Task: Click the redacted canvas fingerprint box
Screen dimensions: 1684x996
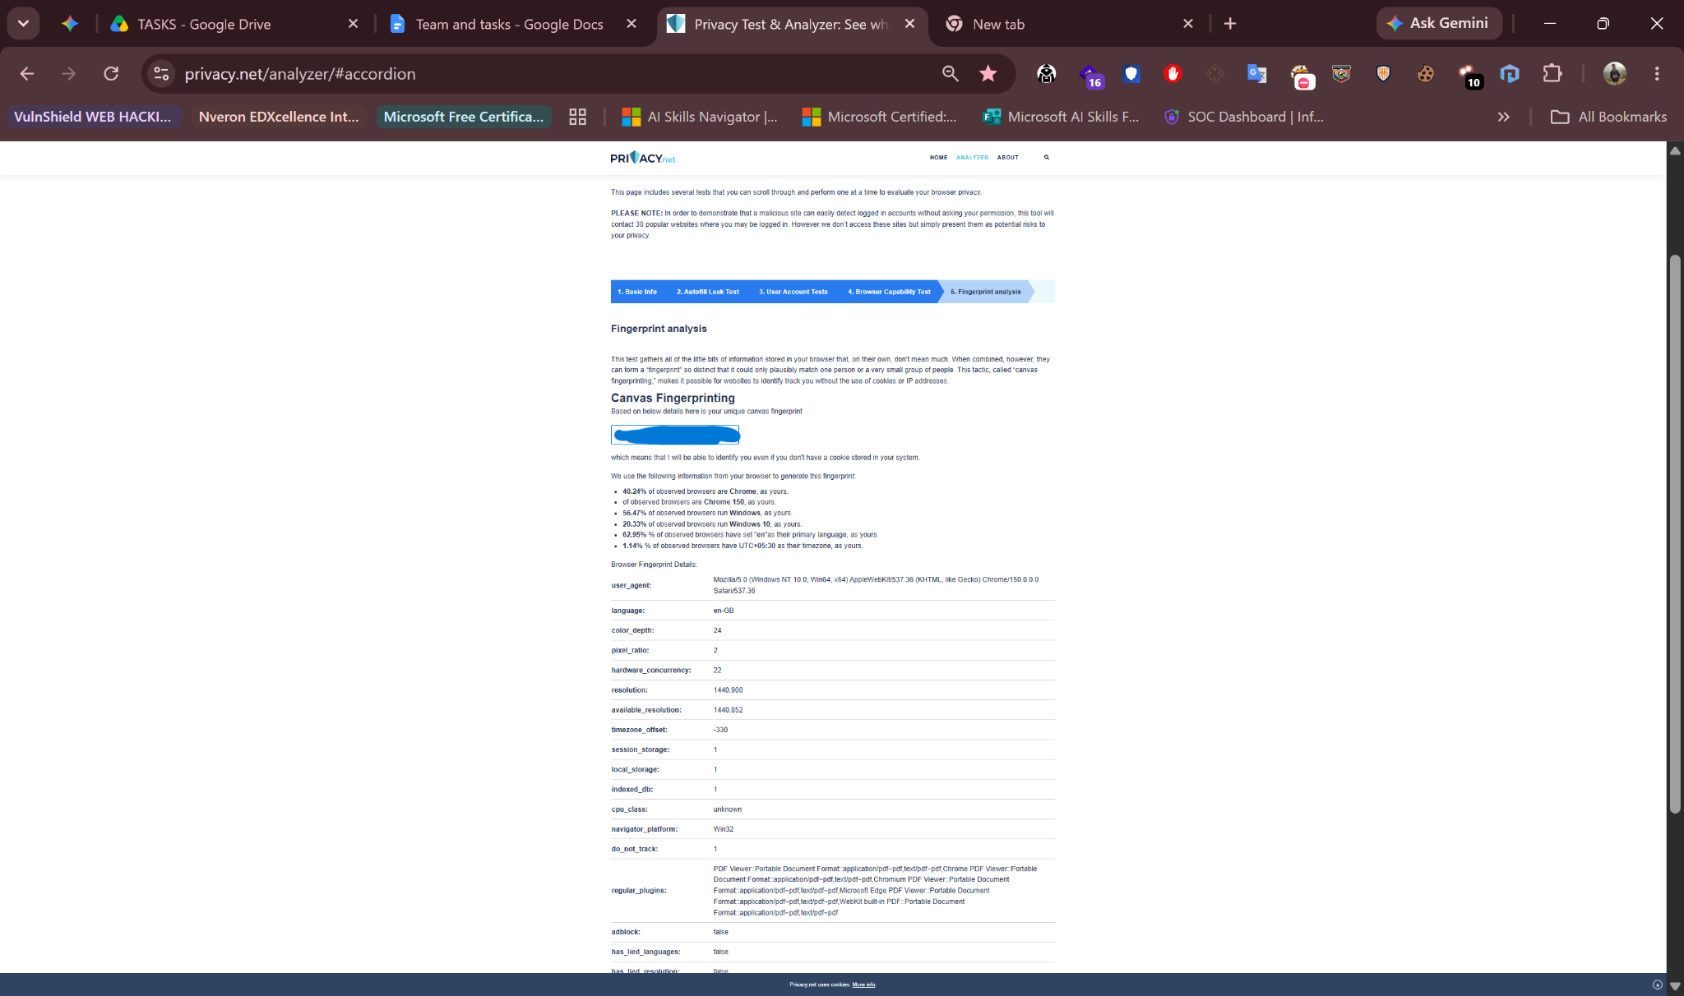Action: 675,435
